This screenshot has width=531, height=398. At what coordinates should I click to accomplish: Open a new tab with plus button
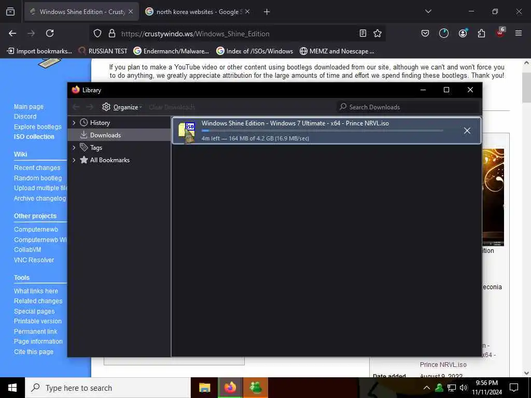(x=267, y=12)
